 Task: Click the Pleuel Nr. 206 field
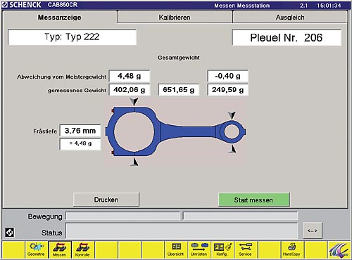click(287, 37)
